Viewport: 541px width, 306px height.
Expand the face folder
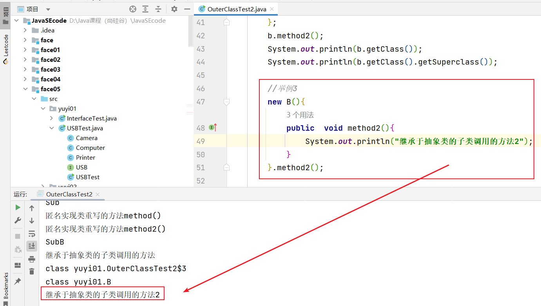[25, 40]
